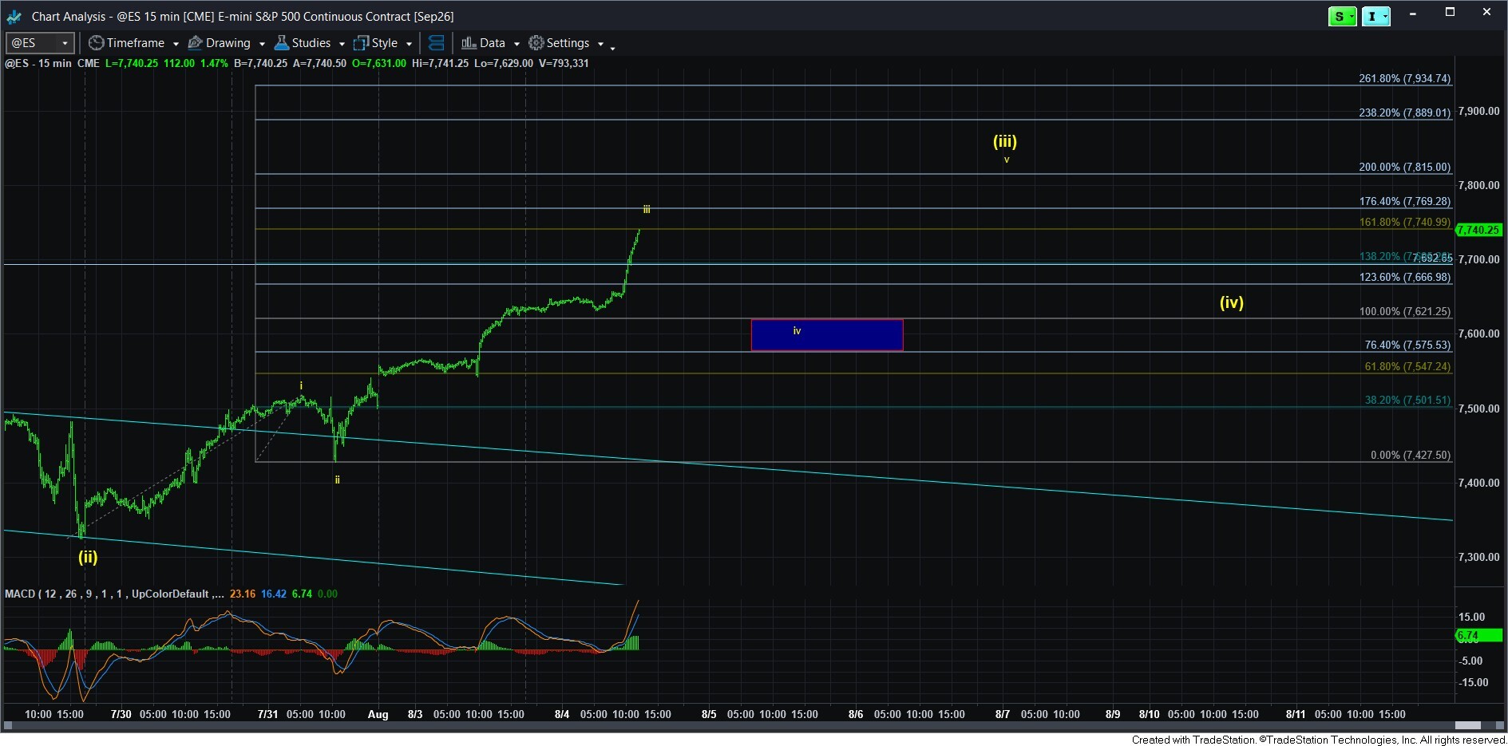Click the 8/7 date label on time axis
This screenshot has width=1508, height=746.
point(1003,714)
